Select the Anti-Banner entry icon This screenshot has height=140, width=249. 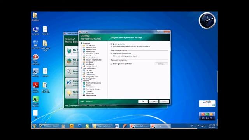(84, 64)
